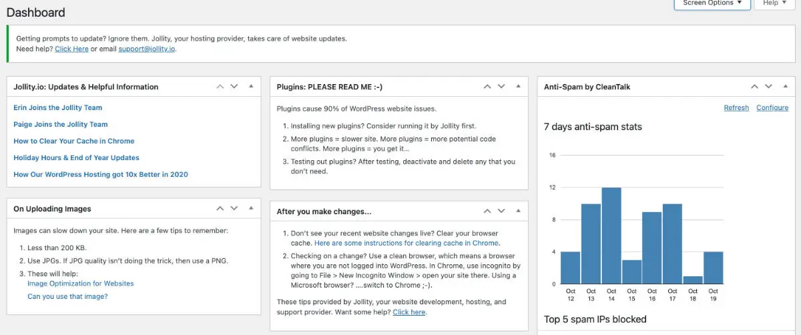Collapse the Plugins PLEASE READ ME panel

[x=518, y=87]
